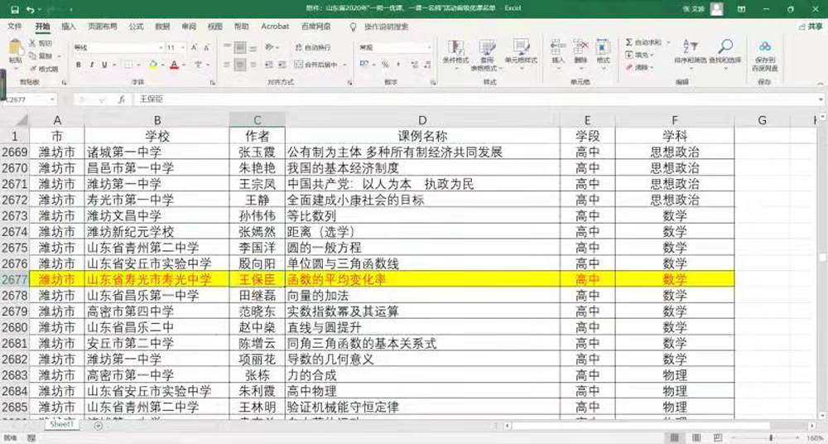This screenshot has width=828, height=444.
Task: Click the 共享 (Share) button
Action: coord(807,27)
